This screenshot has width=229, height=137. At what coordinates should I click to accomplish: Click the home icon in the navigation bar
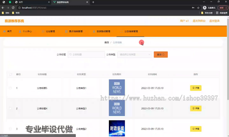point(5,31)
